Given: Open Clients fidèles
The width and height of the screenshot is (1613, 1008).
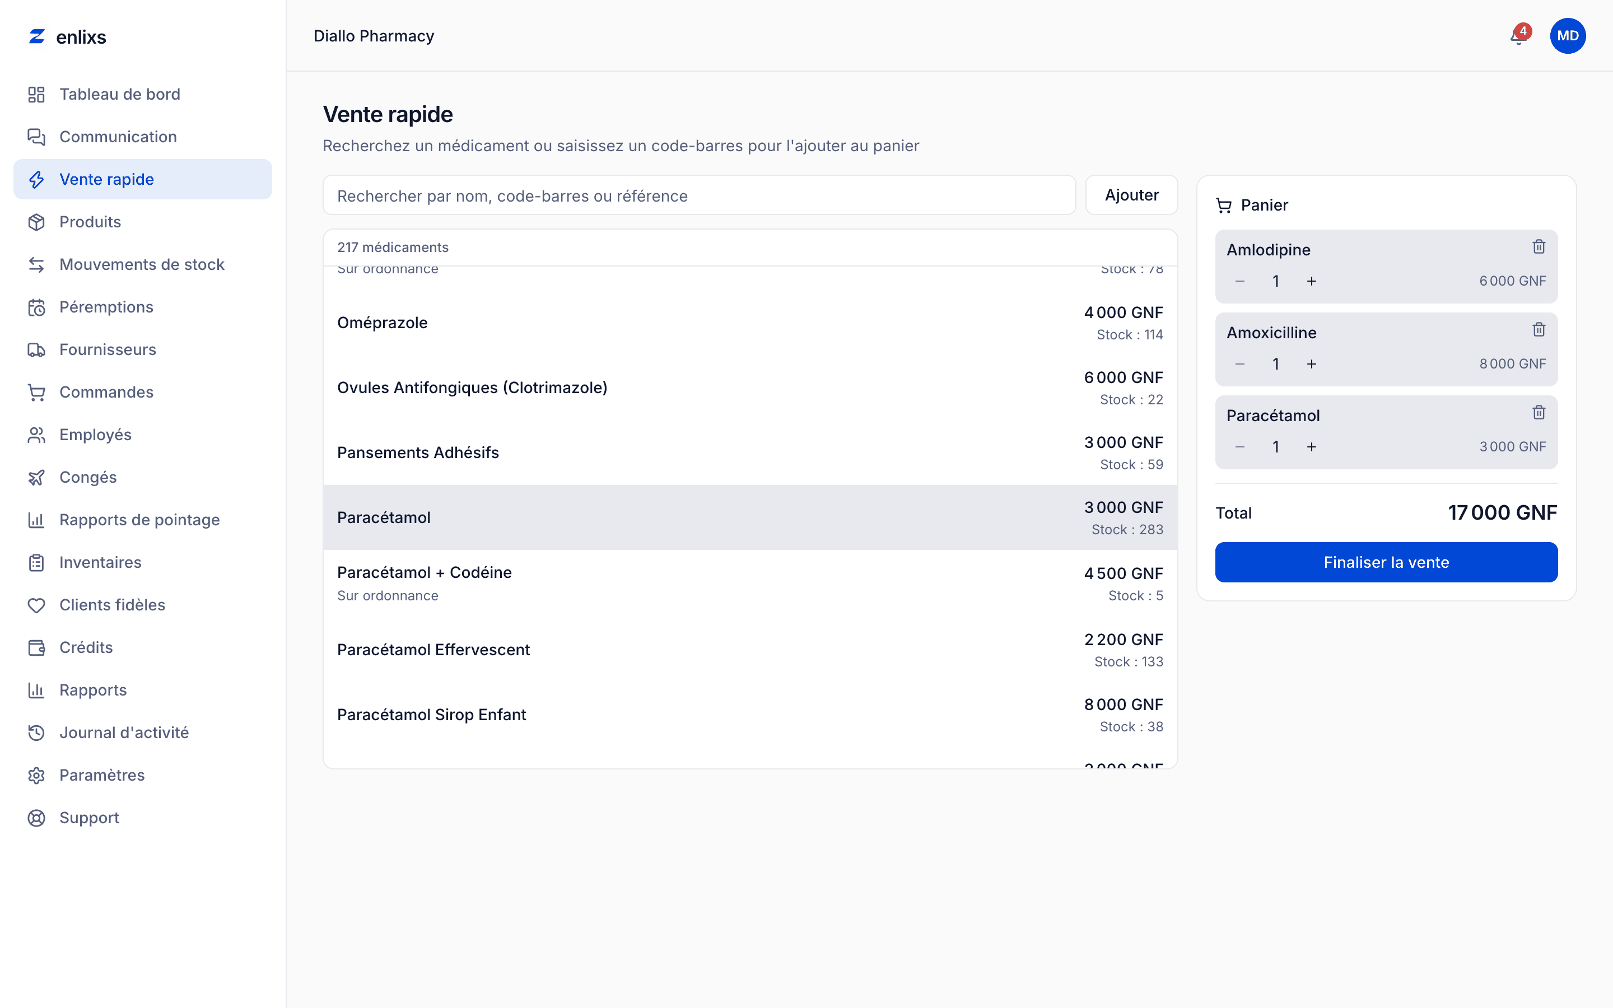Looking at the screenshot, I should coord(143,605).
